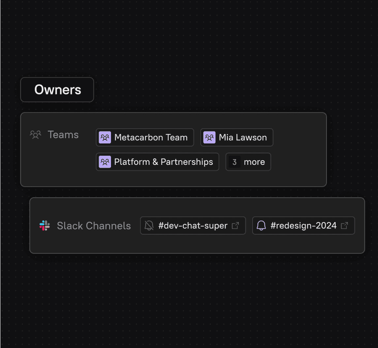
Task: Open the #redesign-2024 channel link
Action: [304, 226]
